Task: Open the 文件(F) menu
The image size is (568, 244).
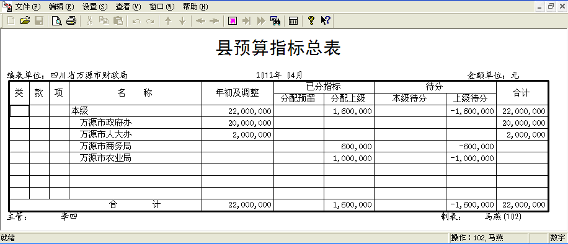Action: pyautogui.click(x=28, y=7)
